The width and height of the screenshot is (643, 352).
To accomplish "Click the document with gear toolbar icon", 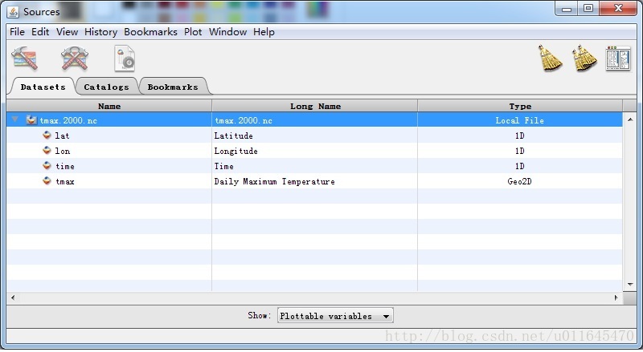I will [125, 59].
